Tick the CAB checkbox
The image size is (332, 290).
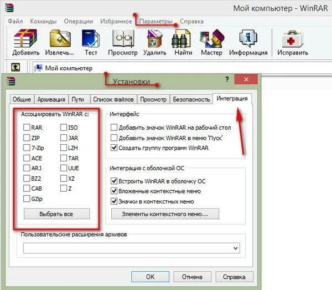27,189
